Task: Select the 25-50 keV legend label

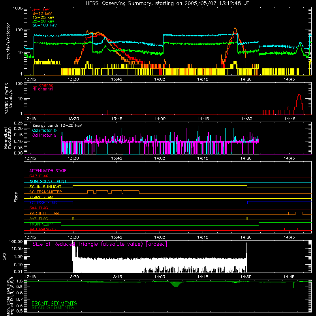Action: click(x=43, y=21)
